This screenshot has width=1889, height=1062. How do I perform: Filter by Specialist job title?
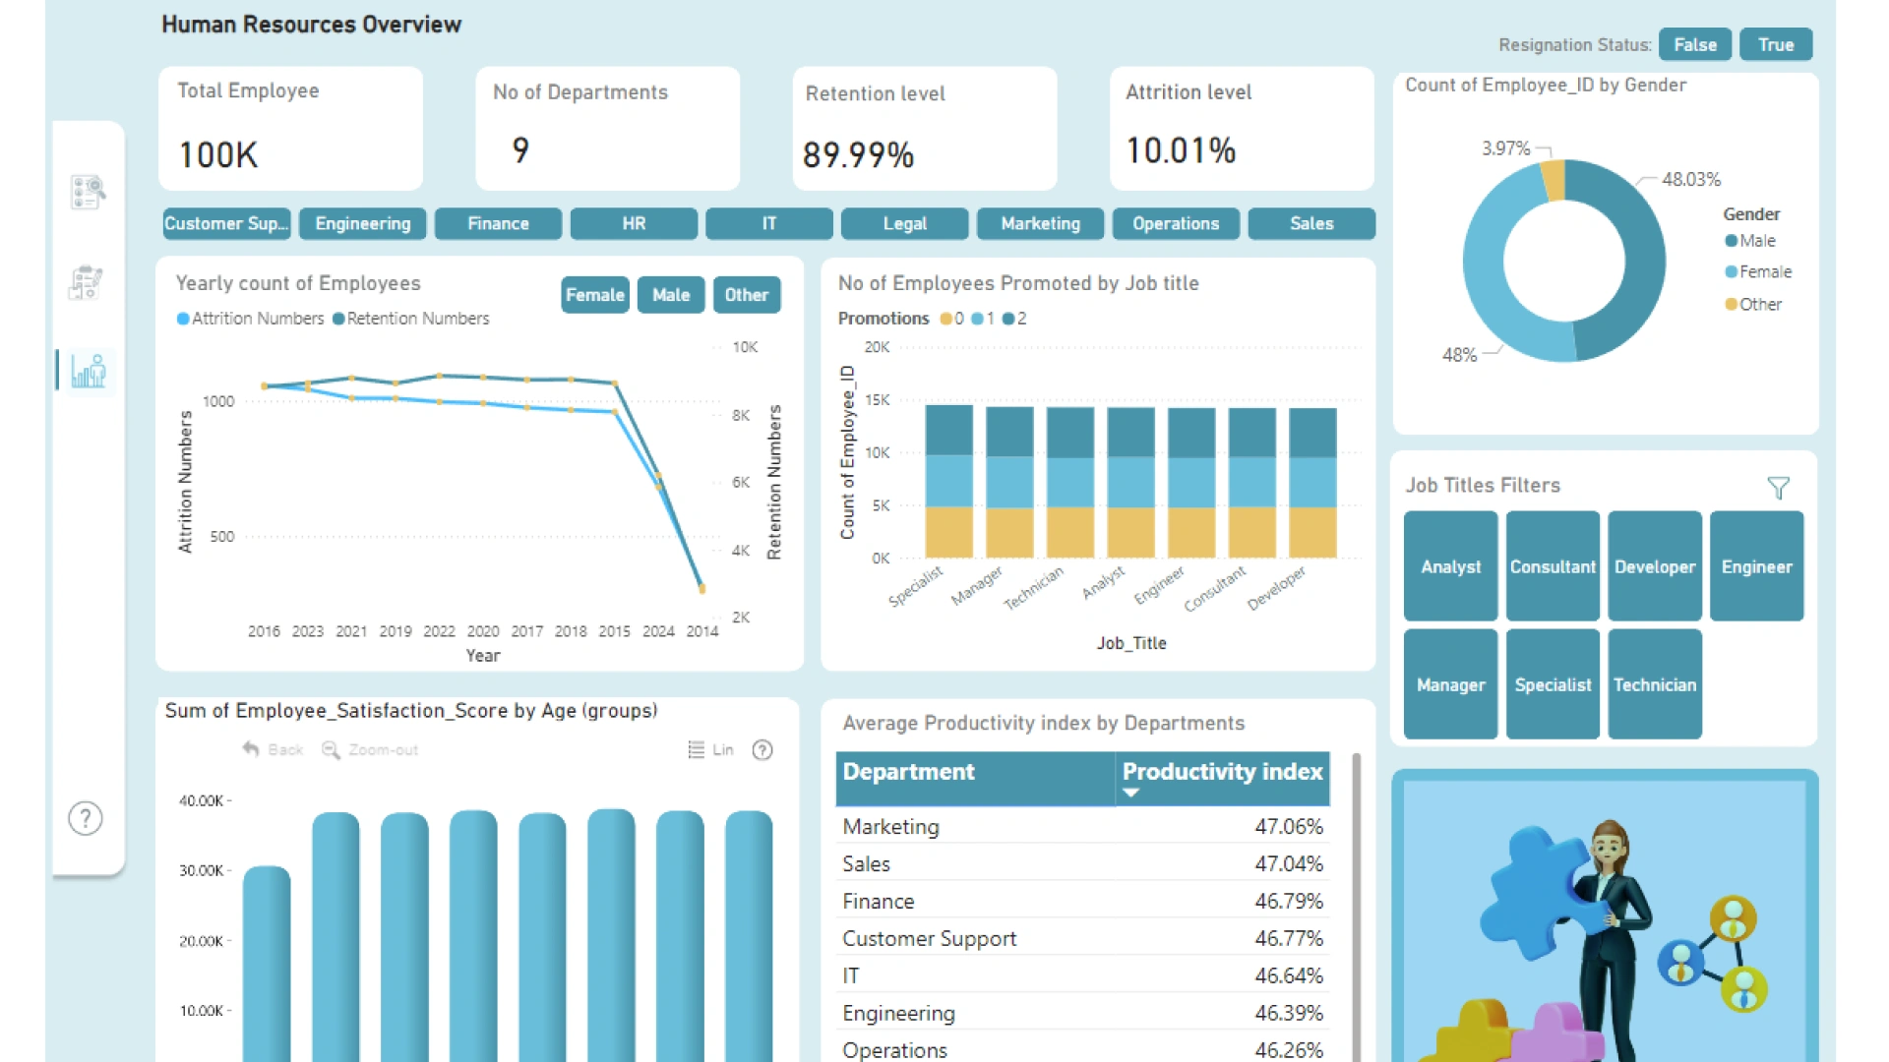pos(1553,684)
